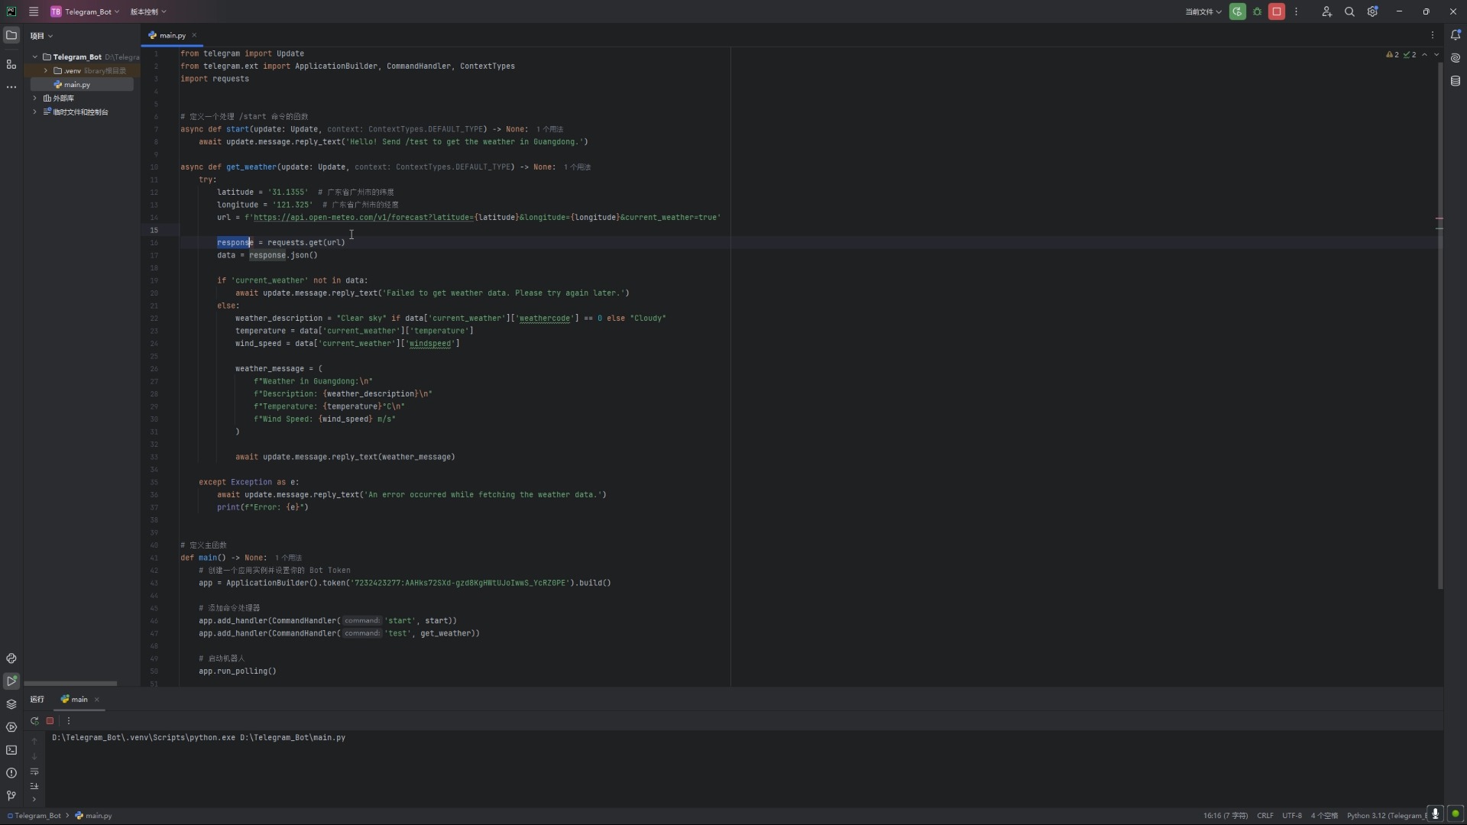Start debugging with the bug icon
This screenshot has height=825, width=1467.
coord(1257,11)
